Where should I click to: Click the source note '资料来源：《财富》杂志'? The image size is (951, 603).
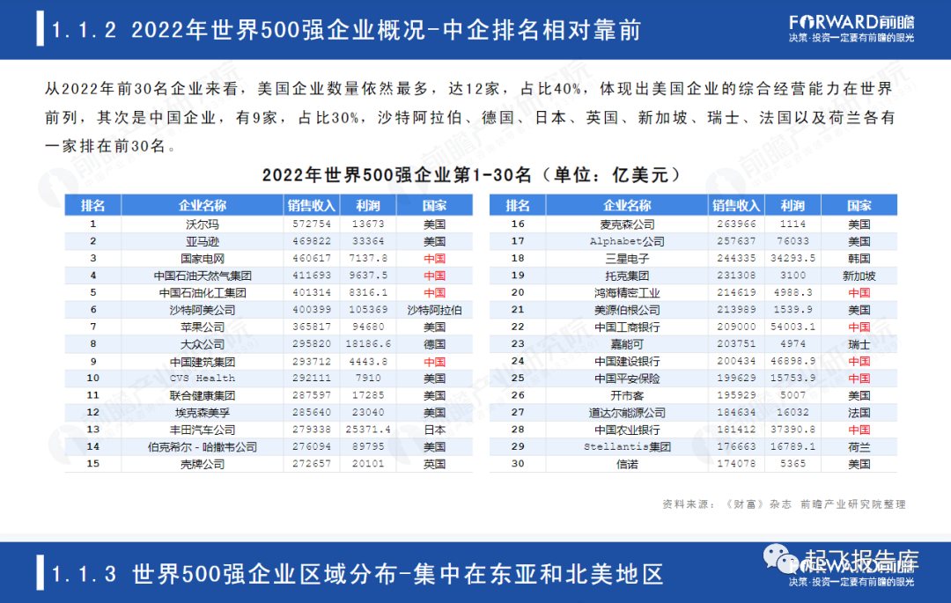tap(726, 504)
